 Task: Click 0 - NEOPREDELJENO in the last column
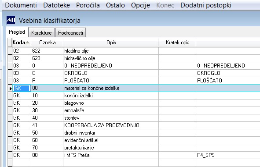(228, 66)
